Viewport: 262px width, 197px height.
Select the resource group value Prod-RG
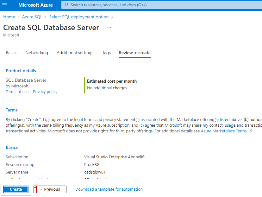tap(92, 165)
